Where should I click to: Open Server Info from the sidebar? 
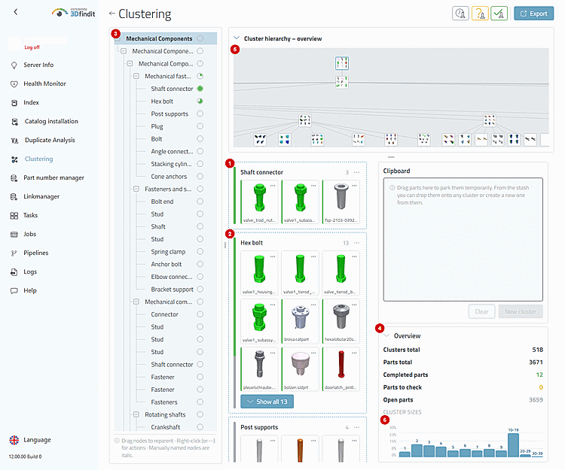click(38, 65)
